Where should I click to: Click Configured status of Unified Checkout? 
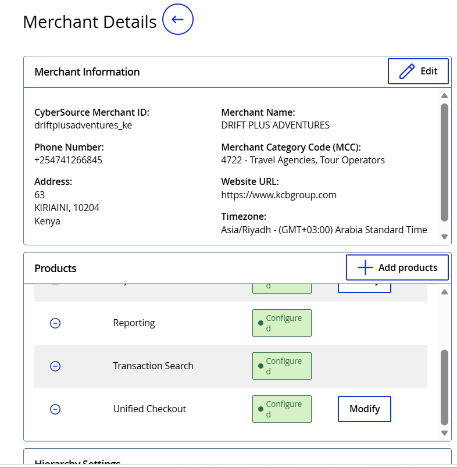[x=282, y=409]
